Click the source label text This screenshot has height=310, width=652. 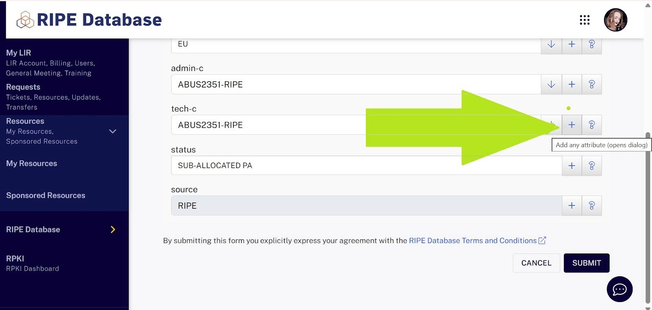click(x=184, y=189)
